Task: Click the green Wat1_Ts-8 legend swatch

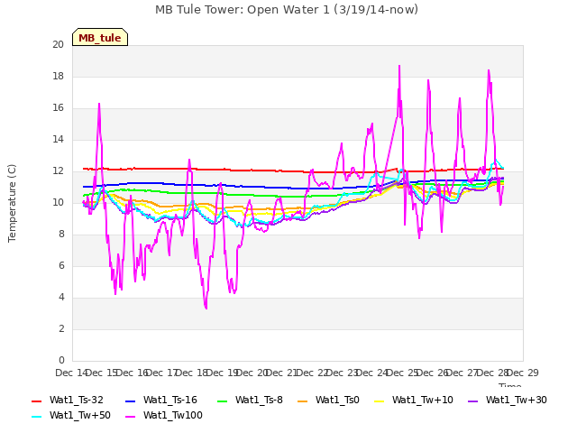Action: [x=223, y=401]
